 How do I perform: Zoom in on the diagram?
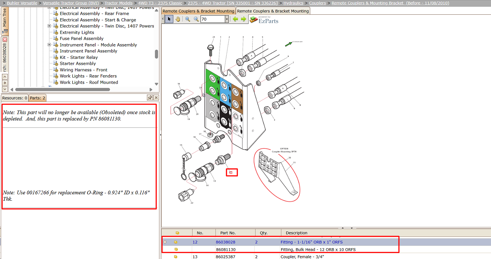(x=188, y=19)
